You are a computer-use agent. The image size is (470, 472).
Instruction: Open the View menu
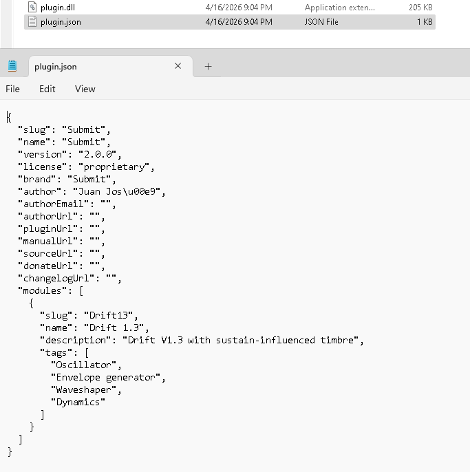click(85, 89)
